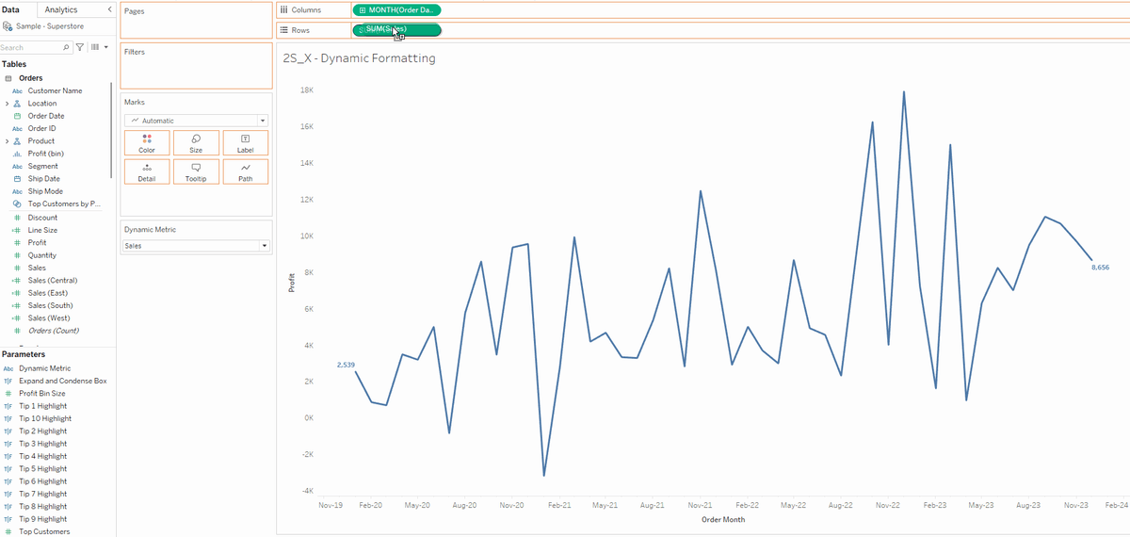Click the filter icon beside the search field

point(80,47)
